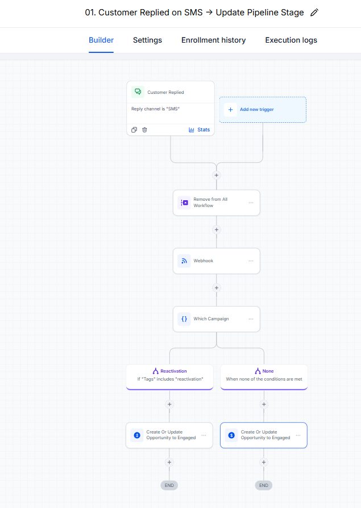This screenshot has width=361, height=508.
Task: Open options menu for Remove from All Workflow
Action: point(251,203)
